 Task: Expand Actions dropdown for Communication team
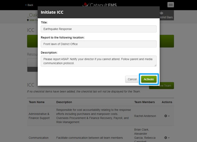[167, 138]
